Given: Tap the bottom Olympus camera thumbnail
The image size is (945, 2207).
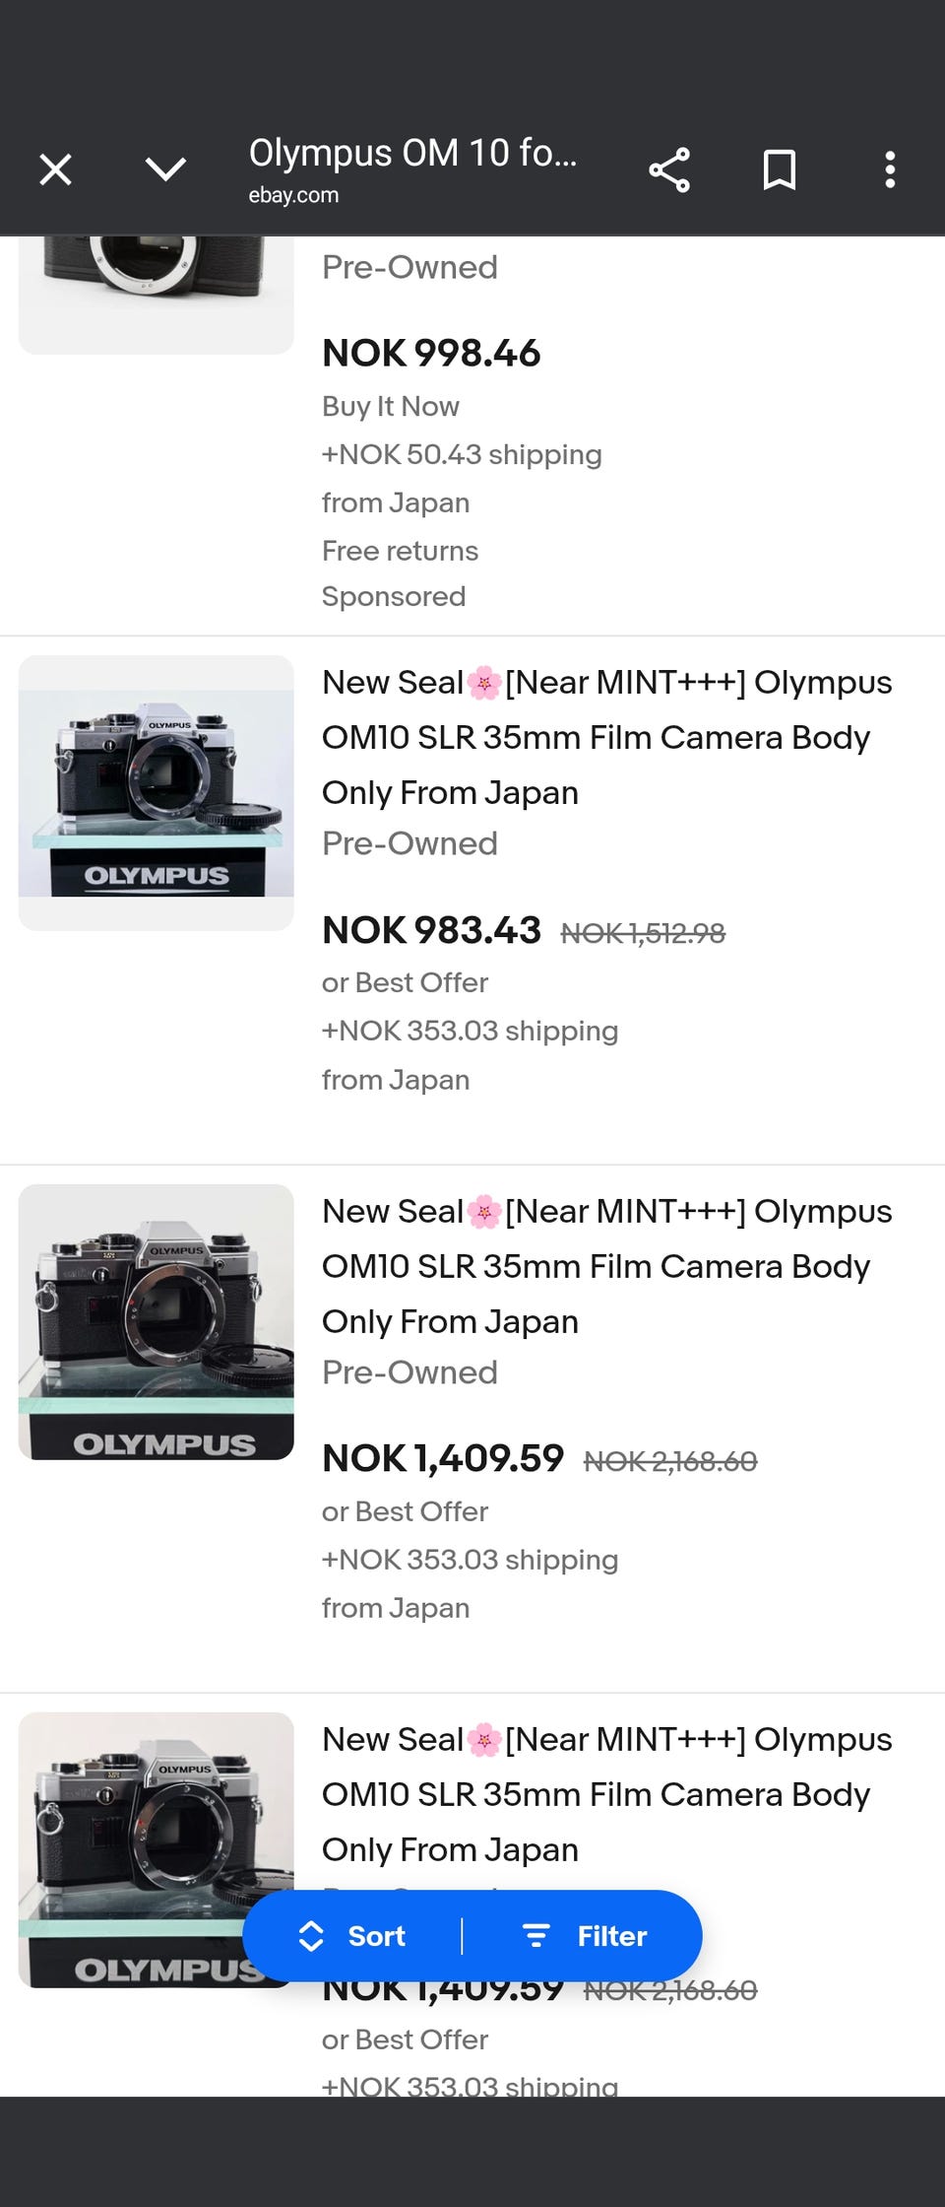Looking at the screenshot, I should pos(157,1850).
